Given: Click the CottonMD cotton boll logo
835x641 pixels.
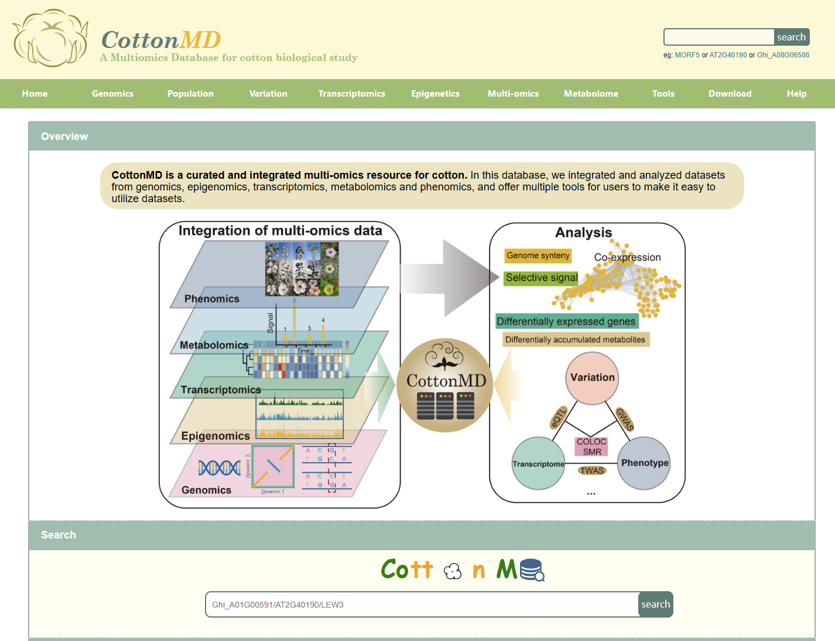Looking at the screenshot, I should tap(50, 38).
